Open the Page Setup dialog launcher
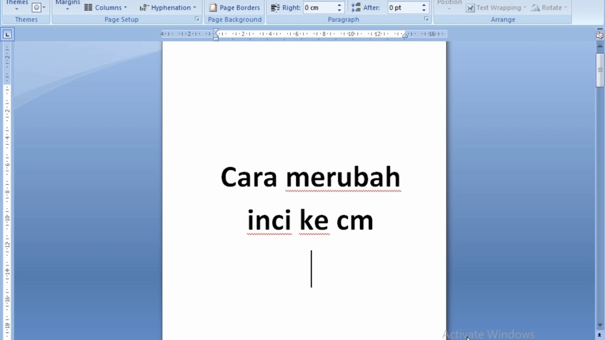Screen dimensions: 605x340 [197, 19]
